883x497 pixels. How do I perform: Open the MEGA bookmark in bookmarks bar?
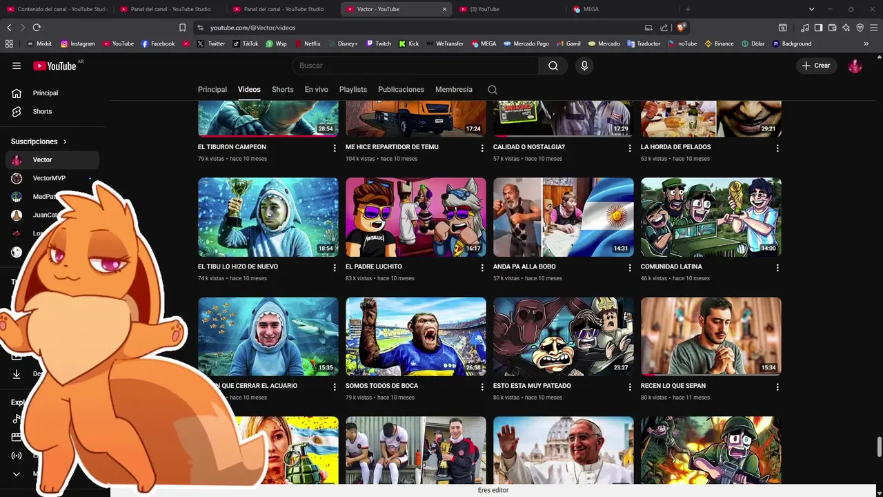click(x=484, y=43)
